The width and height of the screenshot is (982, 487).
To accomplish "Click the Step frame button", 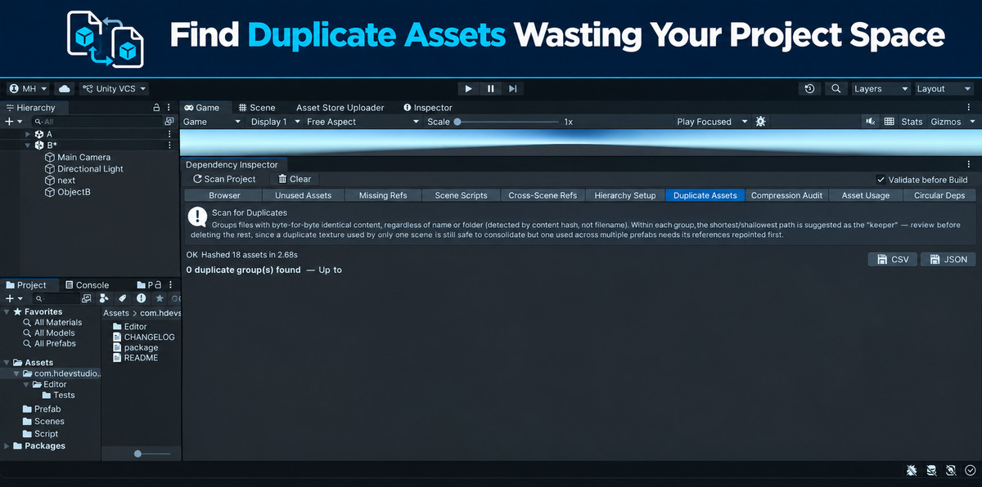I will (x=512, y=88).
